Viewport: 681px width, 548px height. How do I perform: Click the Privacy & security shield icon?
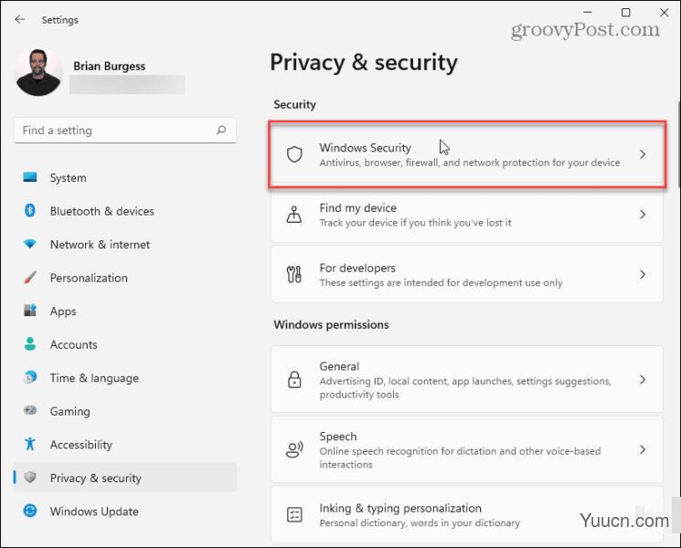pyautogui.click(x=30, y=478)
